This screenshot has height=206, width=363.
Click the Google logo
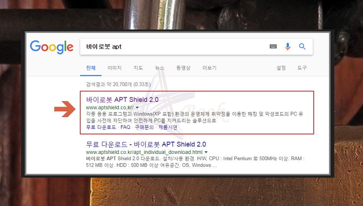52,47
